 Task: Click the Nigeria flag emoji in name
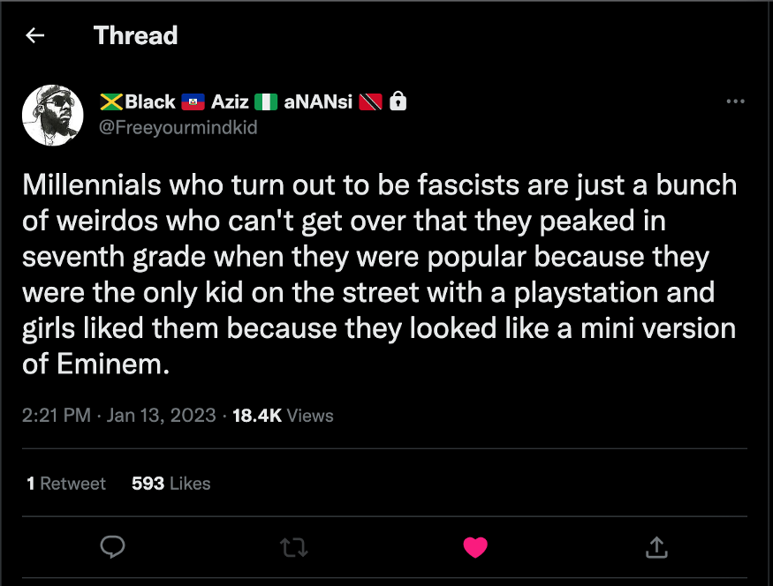coord(266,101)
